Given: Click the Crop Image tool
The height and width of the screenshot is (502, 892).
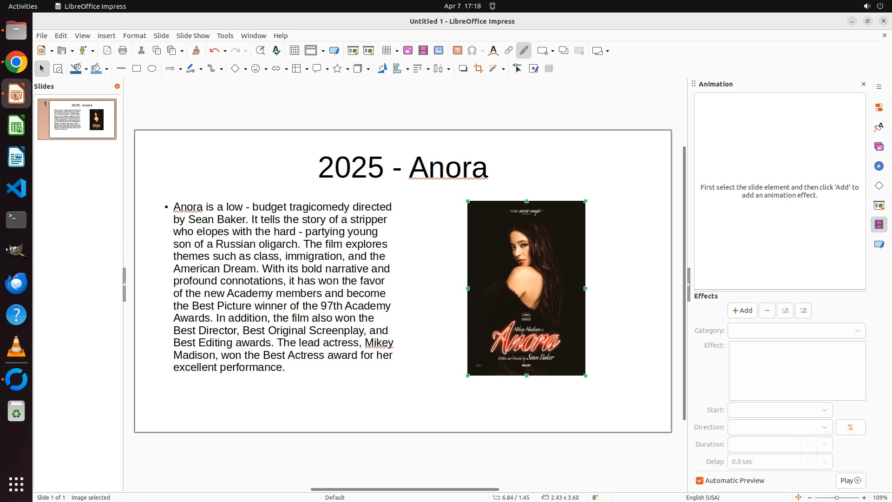Looking at the screenshot, I should pos(478,69).
